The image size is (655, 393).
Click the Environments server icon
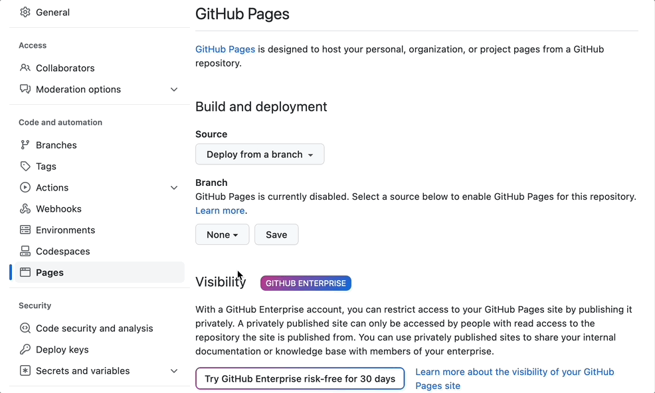(25, 230)
